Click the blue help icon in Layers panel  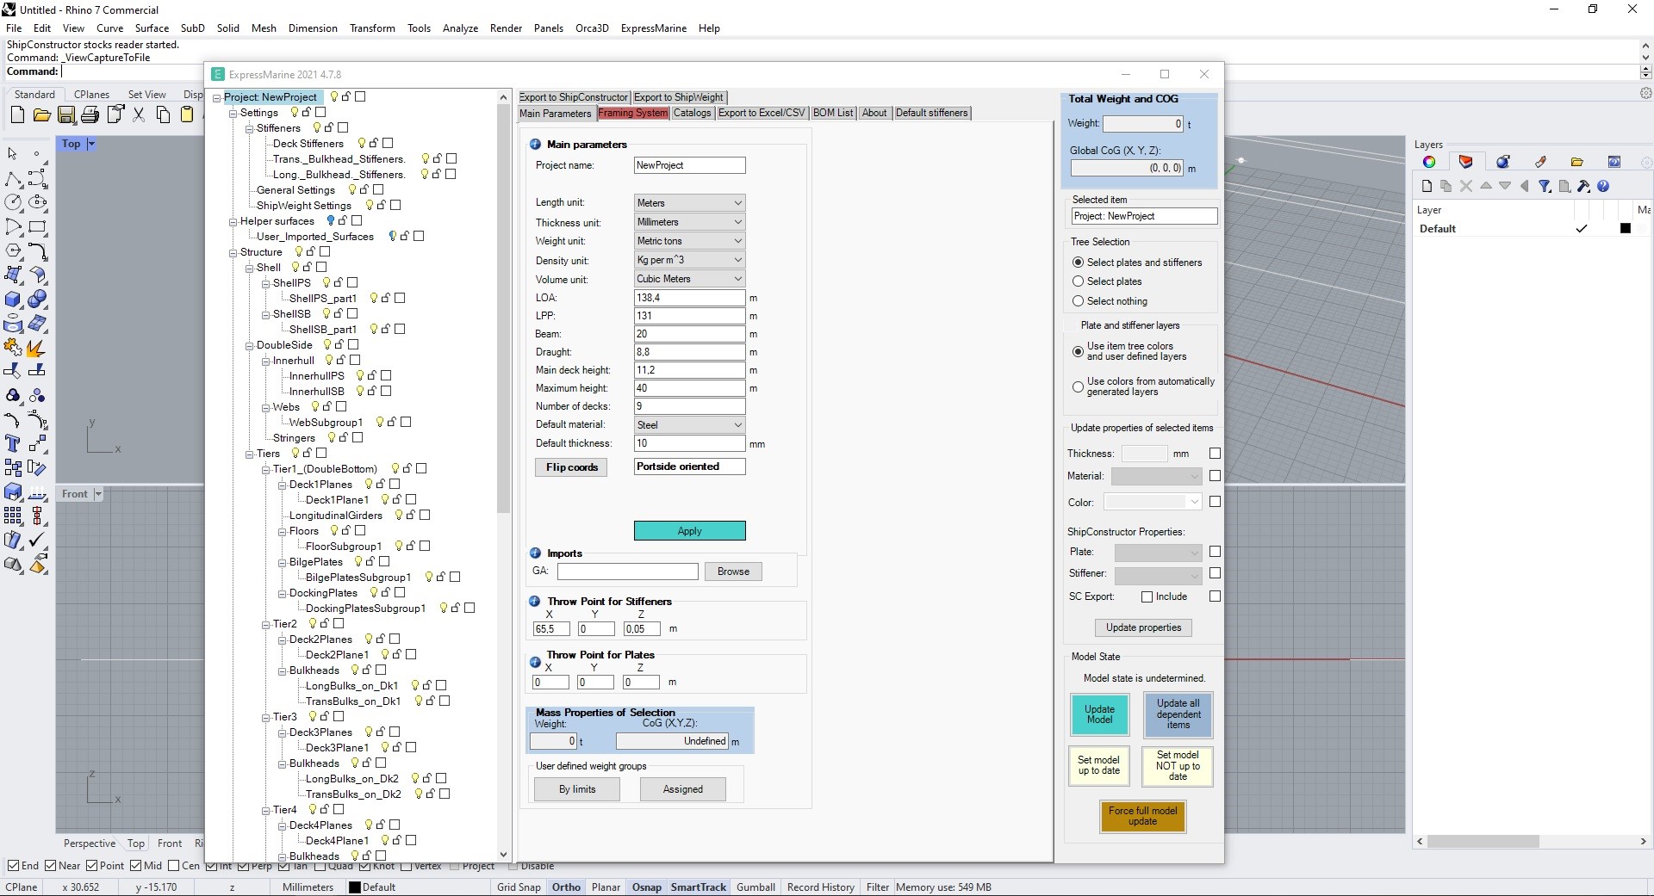1603,186
